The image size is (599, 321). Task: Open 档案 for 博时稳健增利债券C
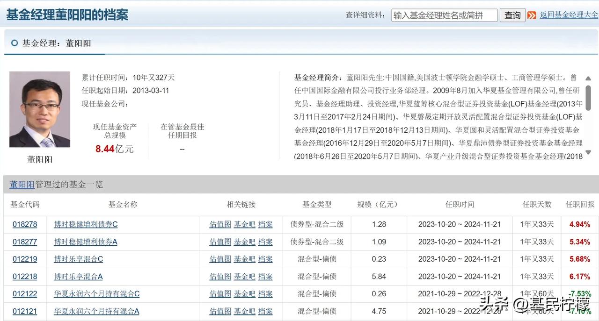coord(265,224)
